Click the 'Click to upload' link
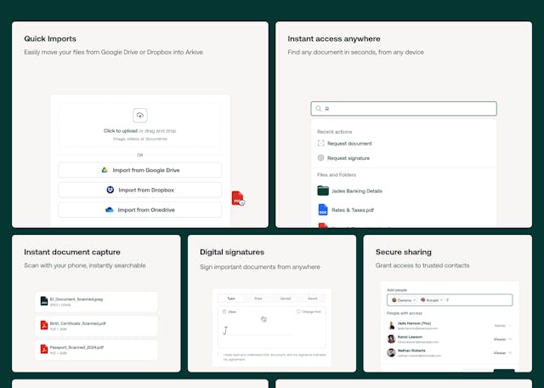The image size is (544, 388). click(x=121, y=131)
